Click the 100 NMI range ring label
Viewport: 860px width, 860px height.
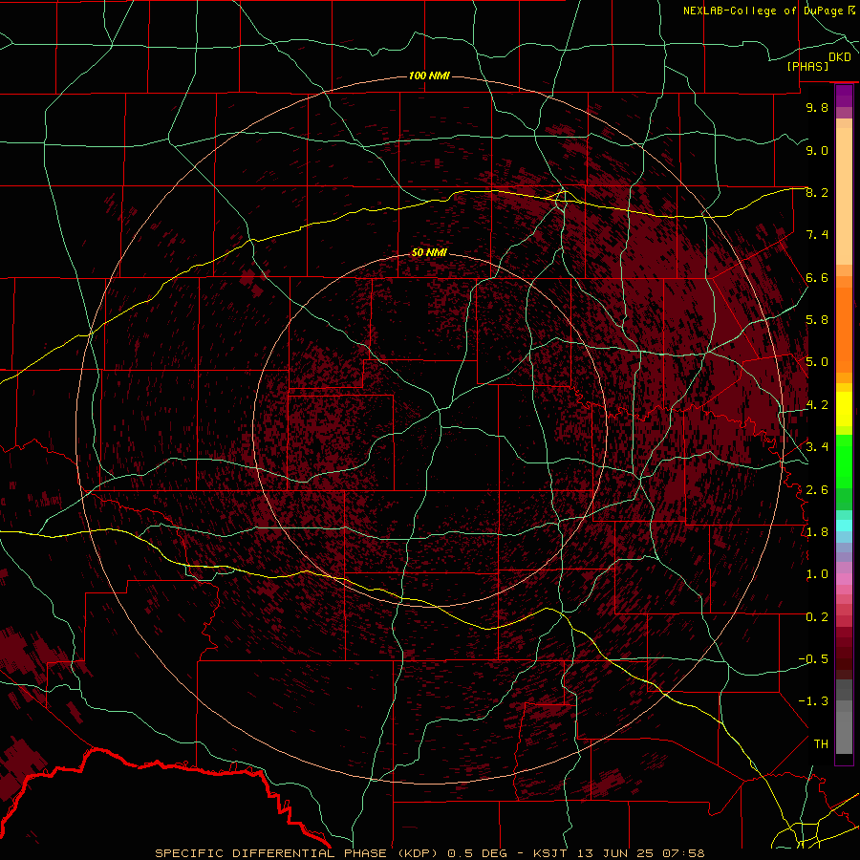pyautogui.click(x=429, y=75)
